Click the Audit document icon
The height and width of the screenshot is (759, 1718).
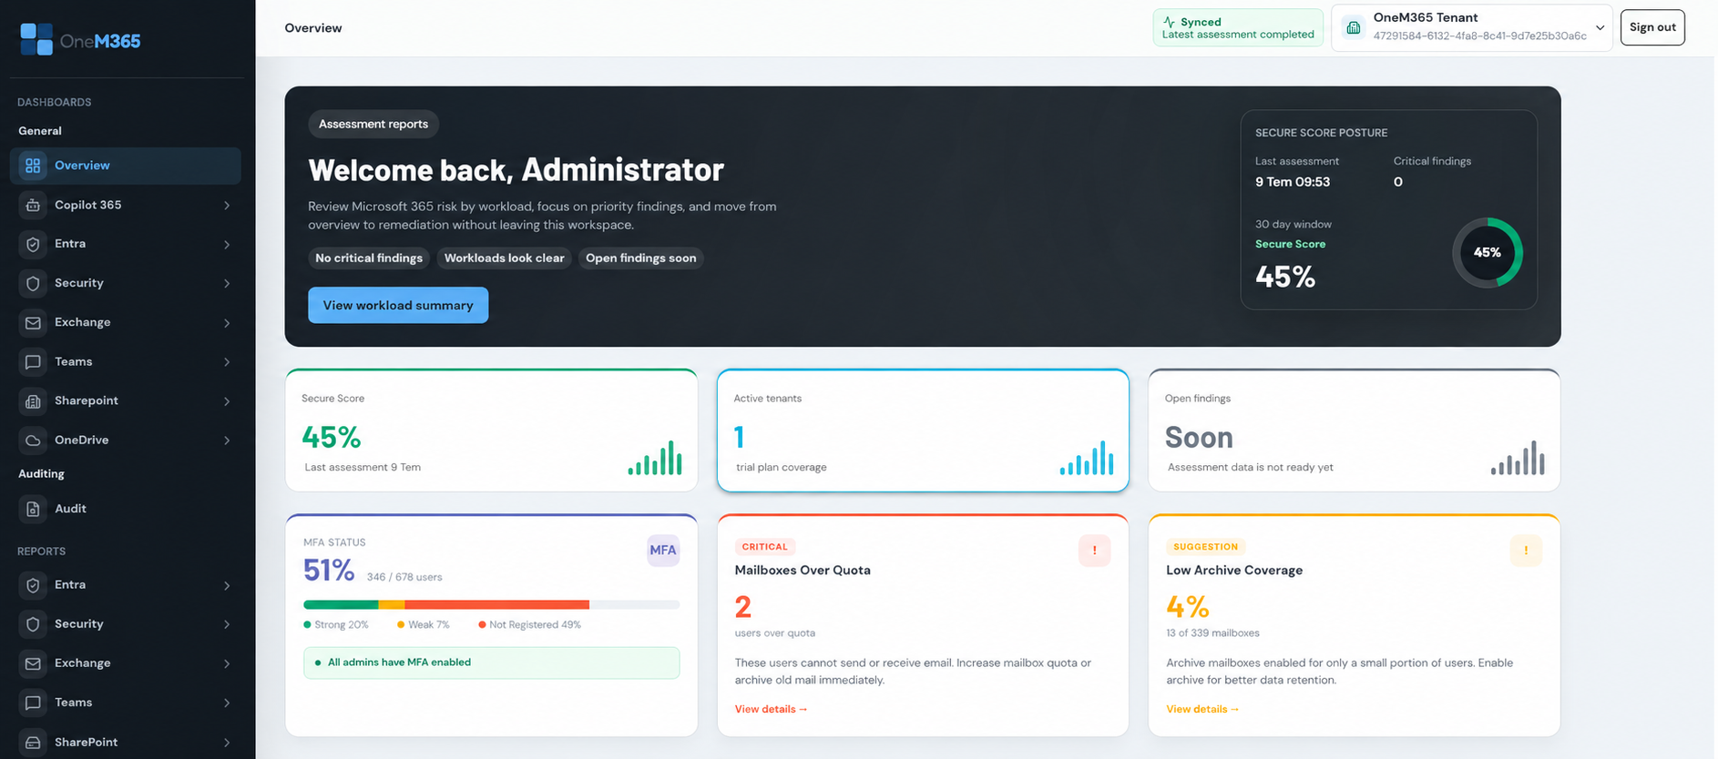33,509
